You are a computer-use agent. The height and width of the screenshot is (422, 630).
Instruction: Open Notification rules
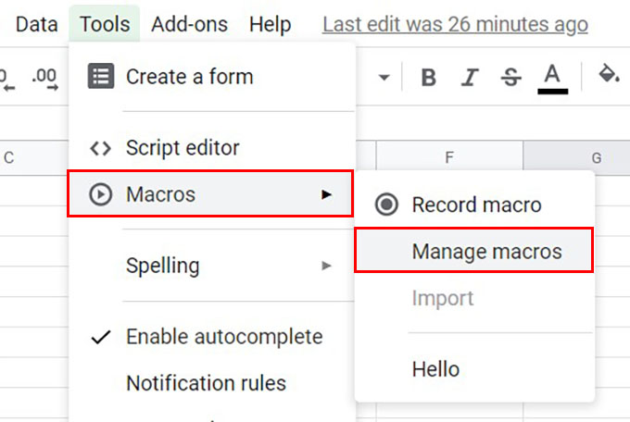click(x=212, y=382)
